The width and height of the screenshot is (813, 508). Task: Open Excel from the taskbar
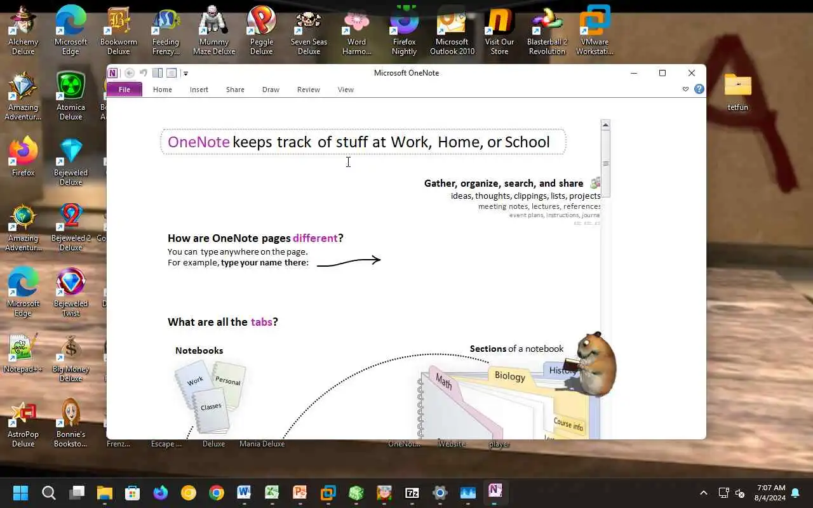click(x=272, y=493)
